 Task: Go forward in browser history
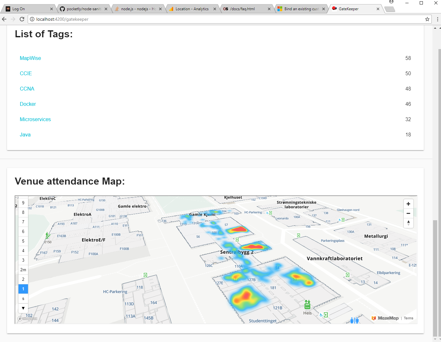coord(13,19)
